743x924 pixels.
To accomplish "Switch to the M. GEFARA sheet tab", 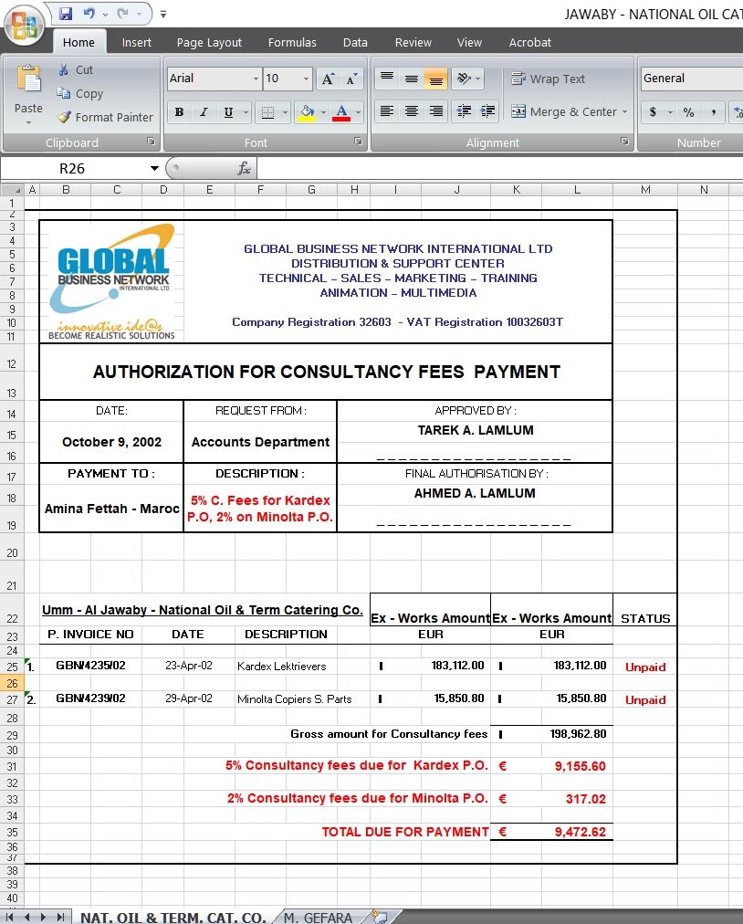I will point(318,918).
